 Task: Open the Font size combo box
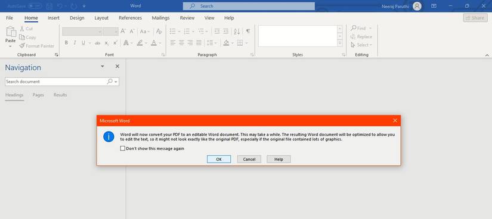tap(111, 32)
